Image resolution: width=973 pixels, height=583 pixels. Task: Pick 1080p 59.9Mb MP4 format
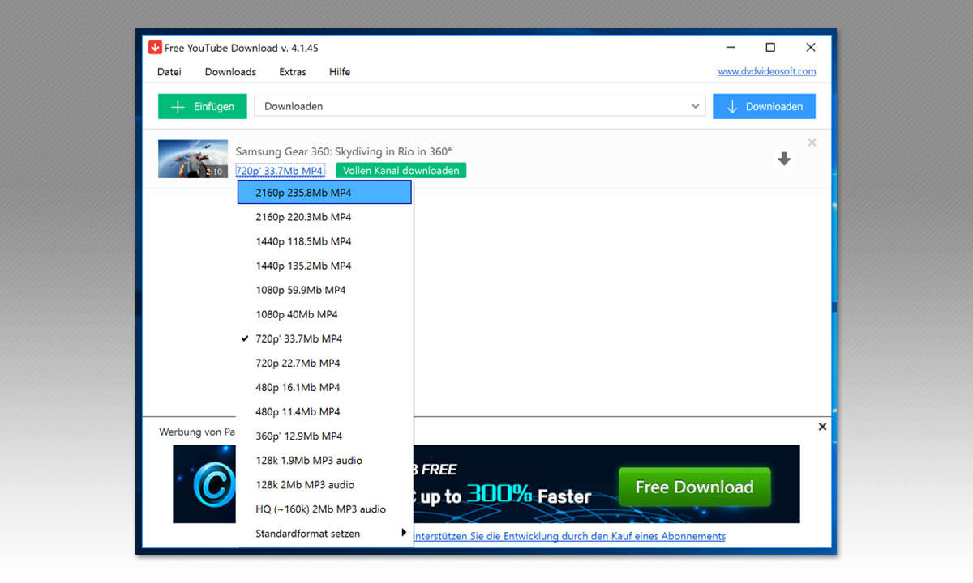(x=325, y=290)
